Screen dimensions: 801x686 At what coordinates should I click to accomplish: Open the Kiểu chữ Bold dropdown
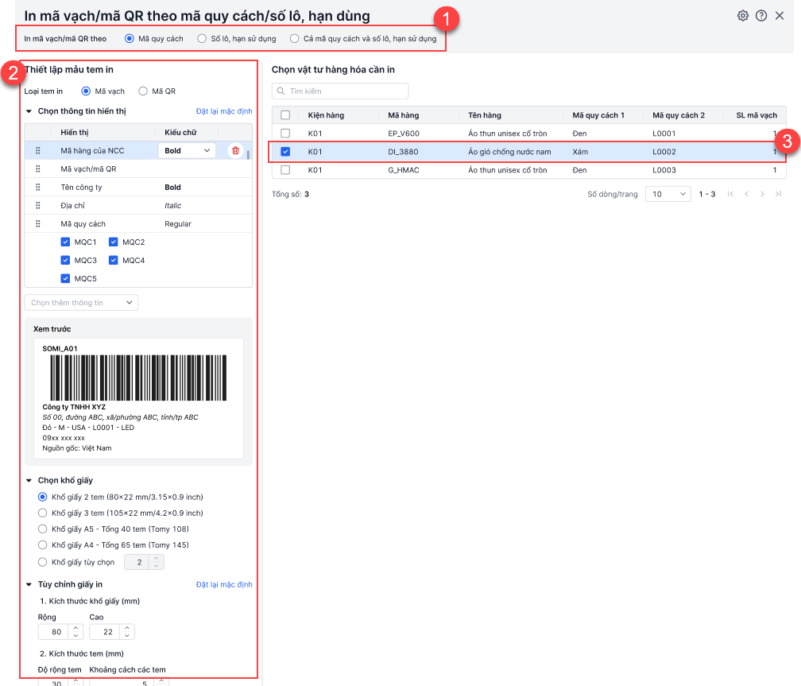(x=188, y=150)
